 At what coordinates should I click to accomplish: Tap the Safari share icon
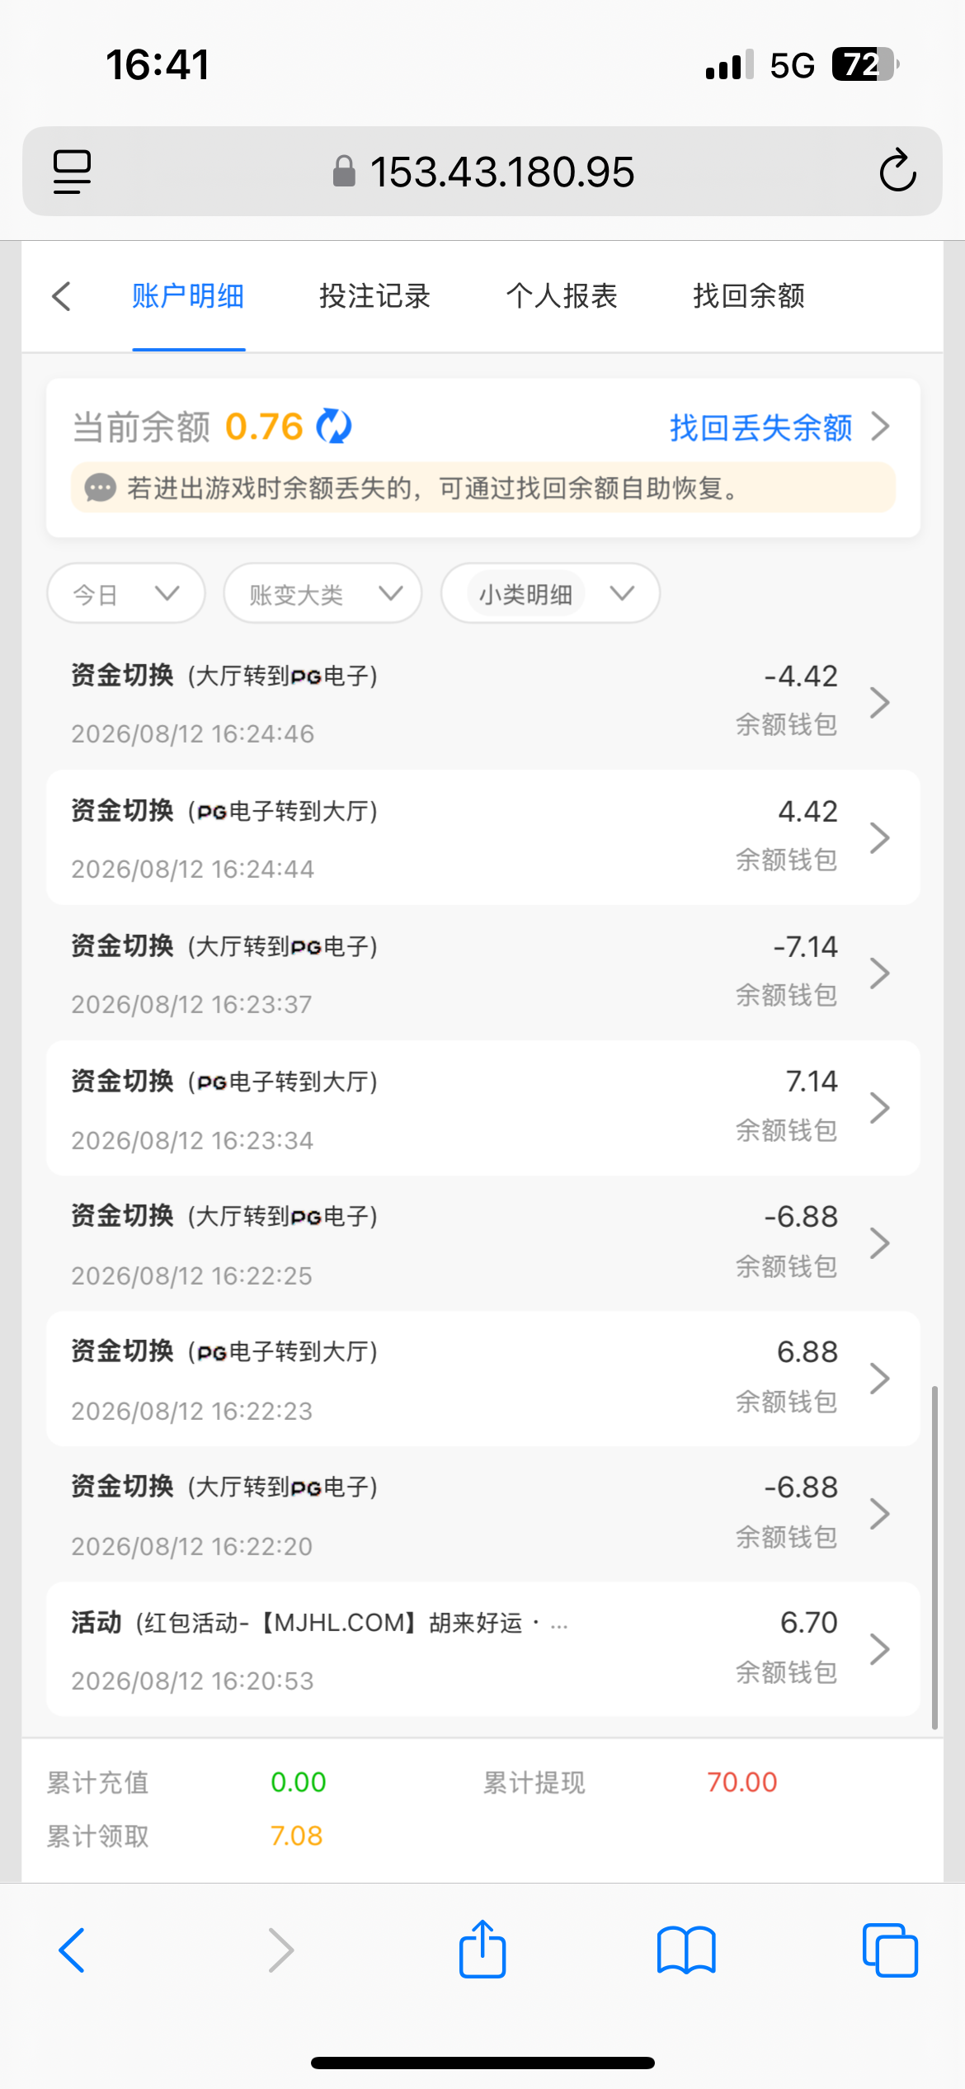pos(482,1950)
